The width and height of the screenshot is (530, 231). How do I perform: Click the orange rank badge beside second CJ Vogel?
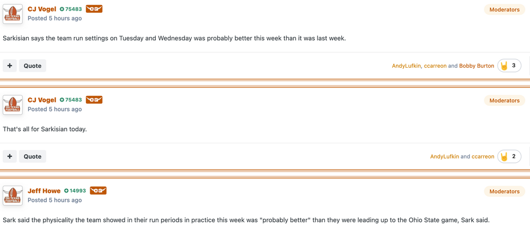click(x=94, y=100)
